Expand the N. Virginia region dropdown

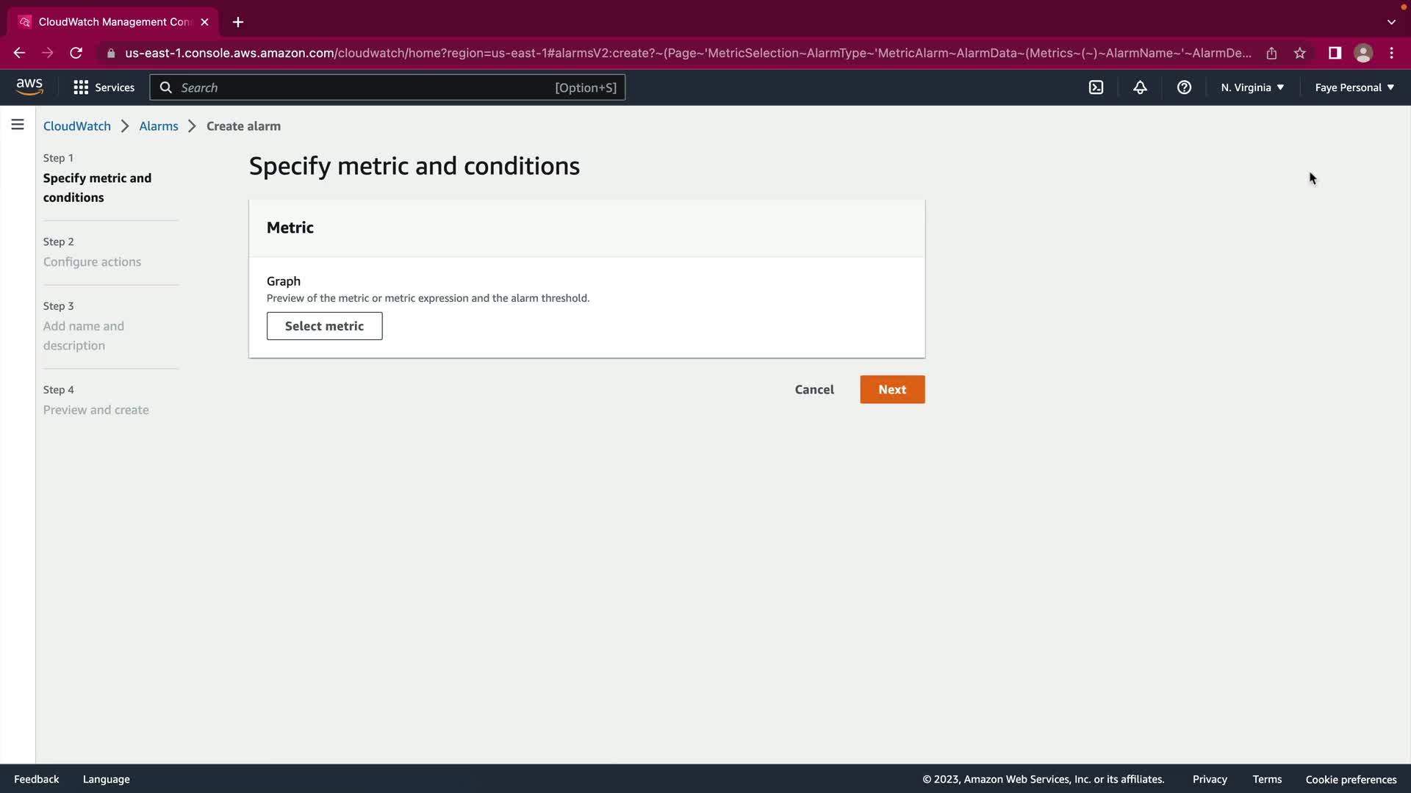[x=1252, y=87]
